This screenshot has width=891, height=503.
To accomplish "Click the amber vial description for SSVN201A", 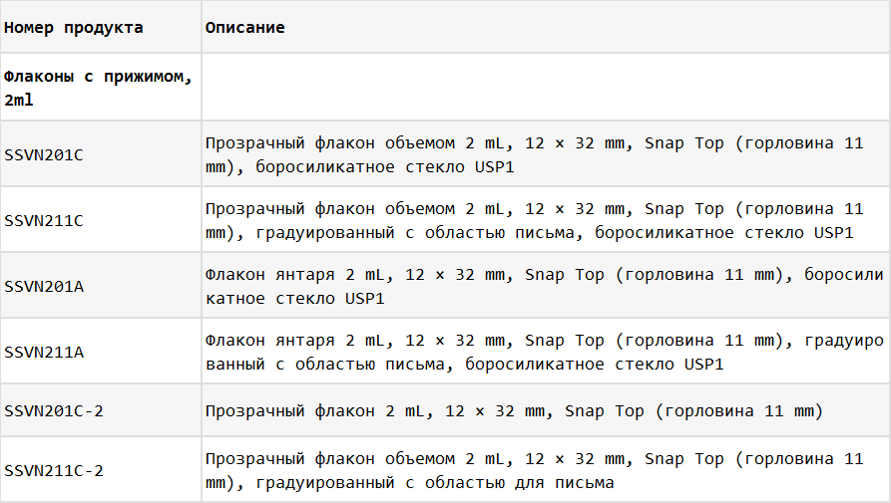I will (x=545, y=287).
